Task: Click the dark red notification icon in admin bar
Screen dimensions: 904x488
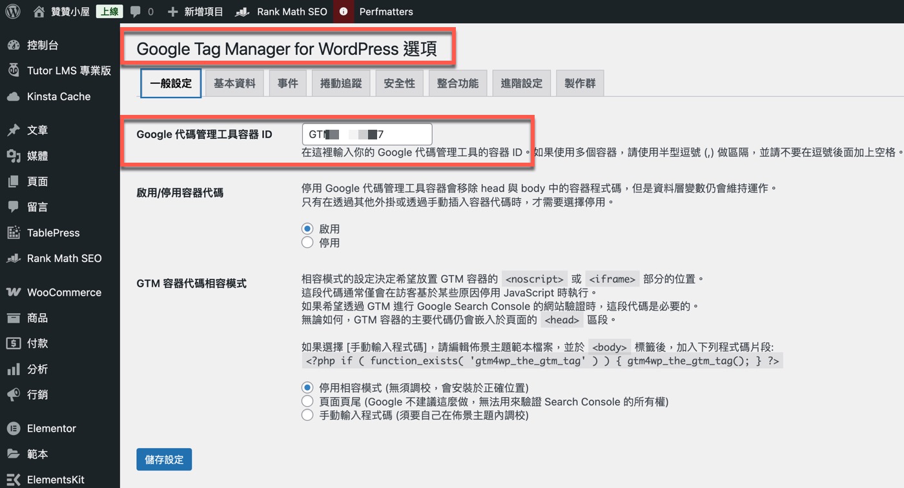Action: coord(344,12)
